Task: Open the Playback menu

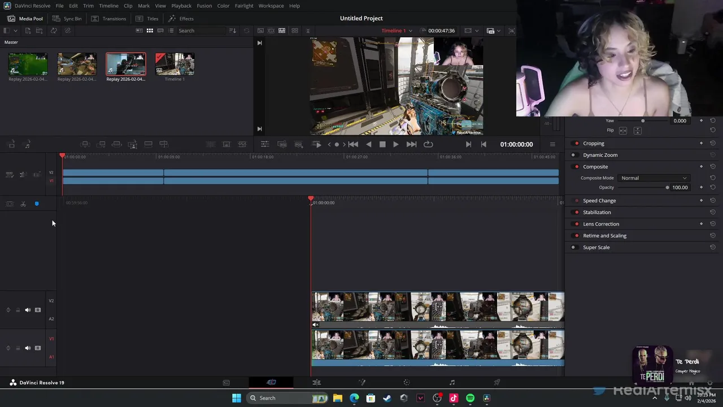Action: [x=181, y=6]
